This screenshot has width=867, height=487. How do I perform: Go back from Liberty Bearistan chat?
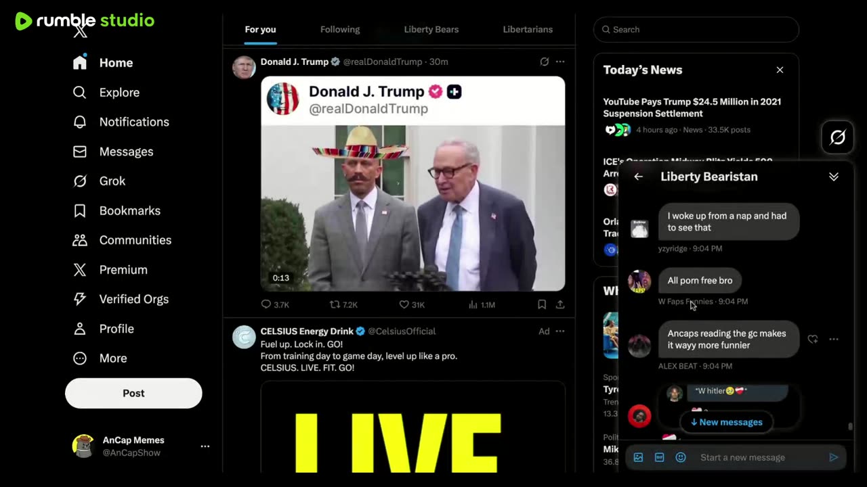(x=638, y=177)
